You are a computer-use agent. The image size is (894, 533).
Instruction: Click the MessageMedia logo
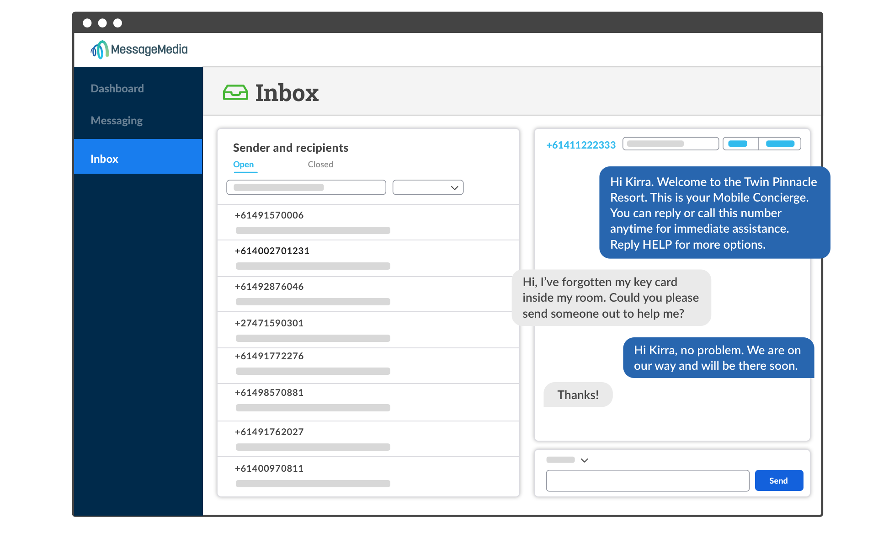[139, 49]
